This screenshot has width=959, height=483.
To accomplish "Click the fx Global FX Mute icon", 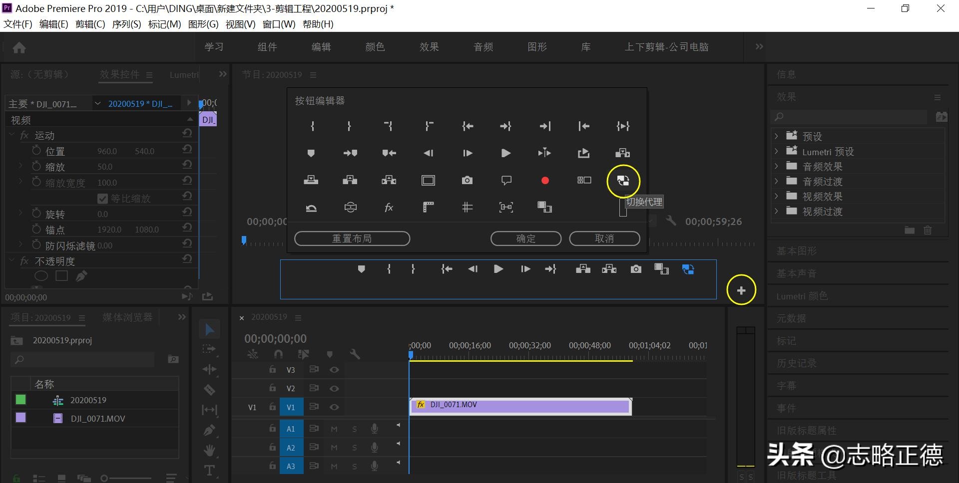I will point(389,207).
